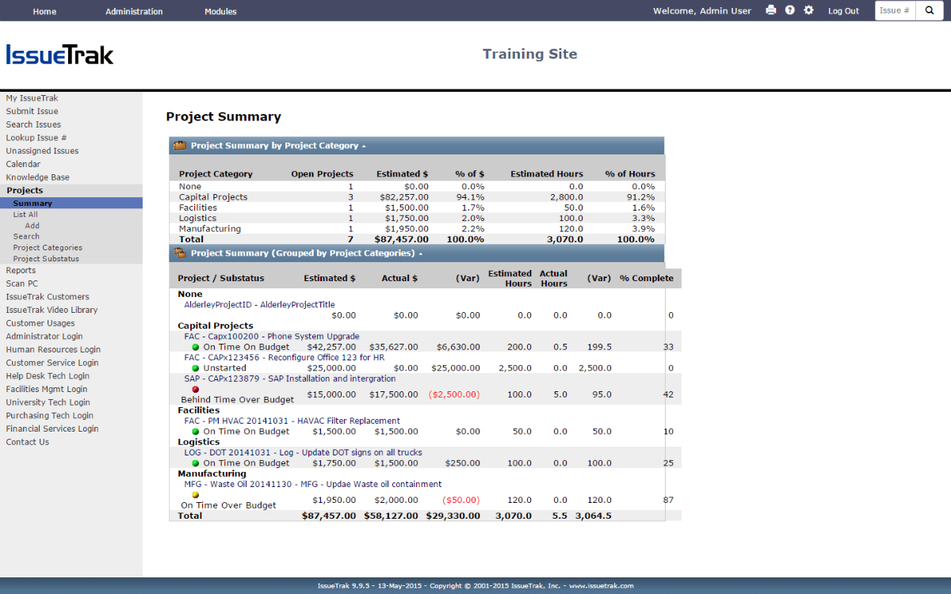Click the green light on HAVAC Filter Replacement
Viewport: 951px width, 594px height.
pos(195,431)
